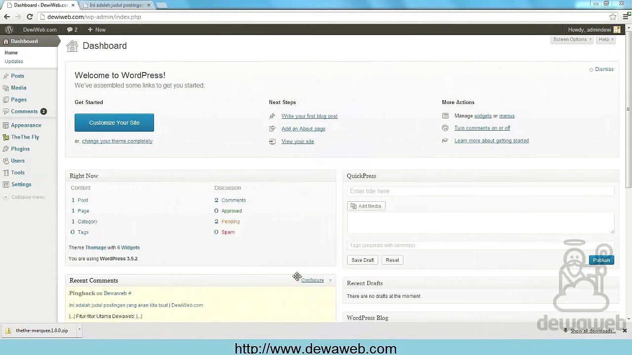Click DeviWeb.com site name in admin bar

coord(39,30)
